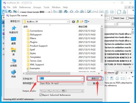
Task: Open the File menu
Action: click(x=8, y=7)
